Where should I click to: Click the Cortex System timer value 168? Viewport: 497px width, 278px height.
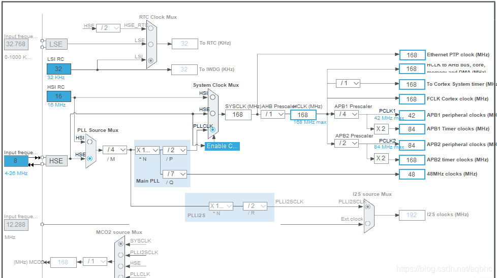(x=412, y=84)
